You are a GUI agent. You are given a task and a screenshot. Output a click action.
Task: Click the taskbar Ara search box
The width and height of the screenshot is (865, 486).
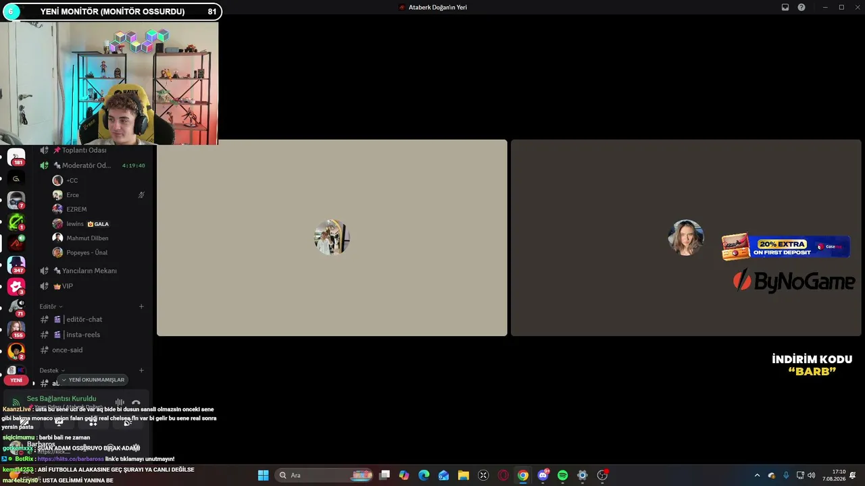pyautogui.click(x=323, y=475)
